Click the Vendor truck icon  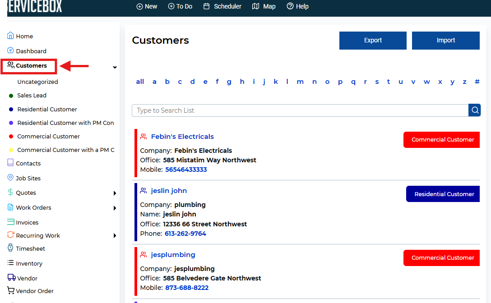click(12, 277)
